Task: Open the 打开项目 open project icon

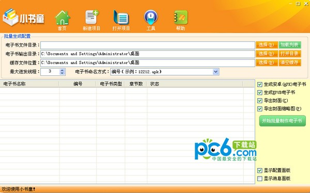Action: (121, 20)
